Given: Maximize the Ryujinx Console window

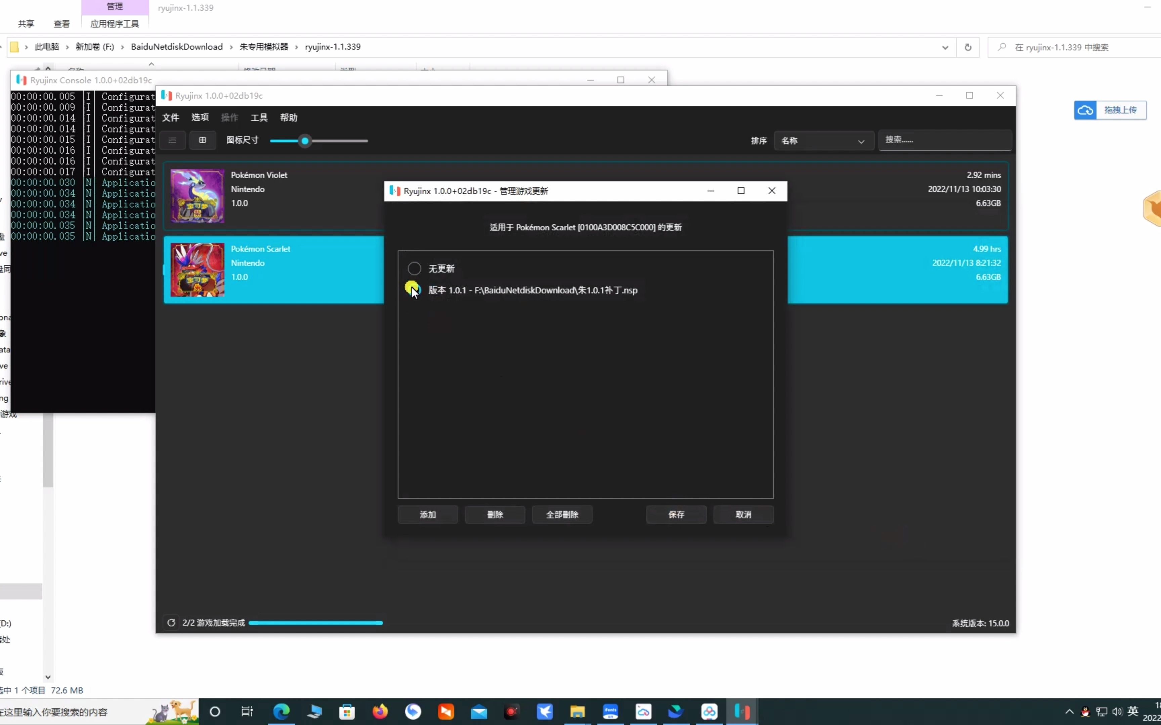Looking at the screenshot, I should point(621,80).
